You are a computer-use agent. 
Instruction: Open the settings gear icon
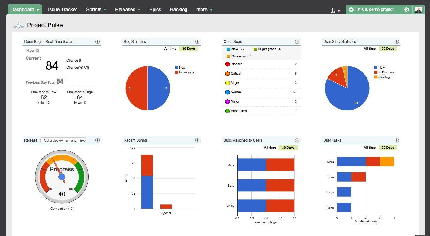(x=407, y=10)
